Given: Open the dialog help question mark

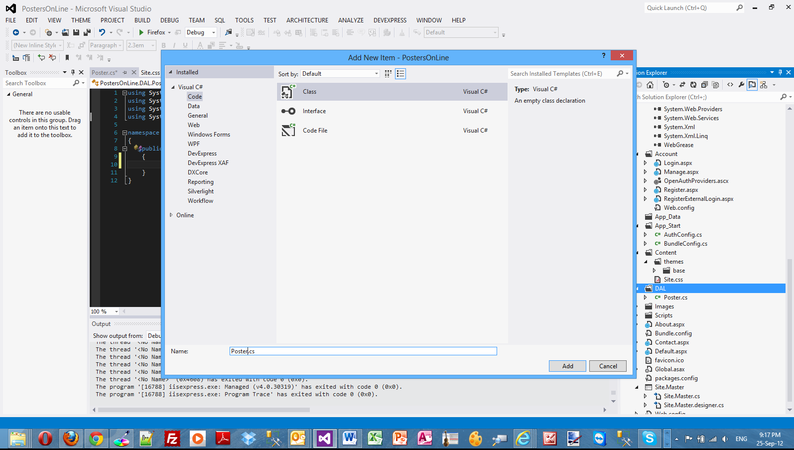Looking at the screenshot, I should pos(604,55).
